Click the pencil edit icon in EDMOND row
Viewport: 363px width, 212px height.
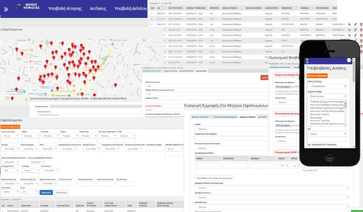point(355,30)
